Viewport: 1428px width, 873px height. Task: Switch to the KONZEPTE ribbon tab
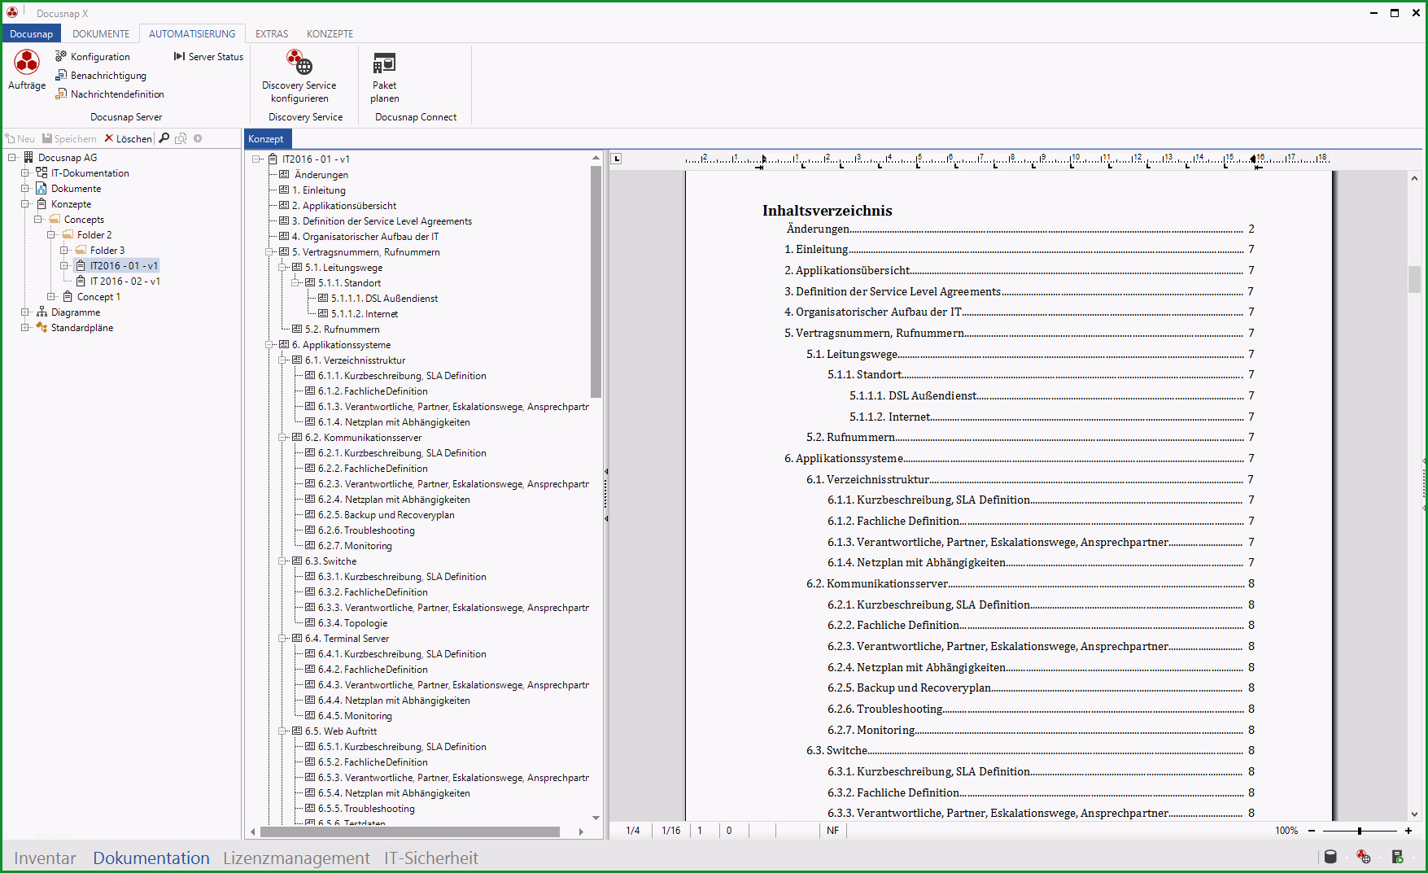coord(330,33)
